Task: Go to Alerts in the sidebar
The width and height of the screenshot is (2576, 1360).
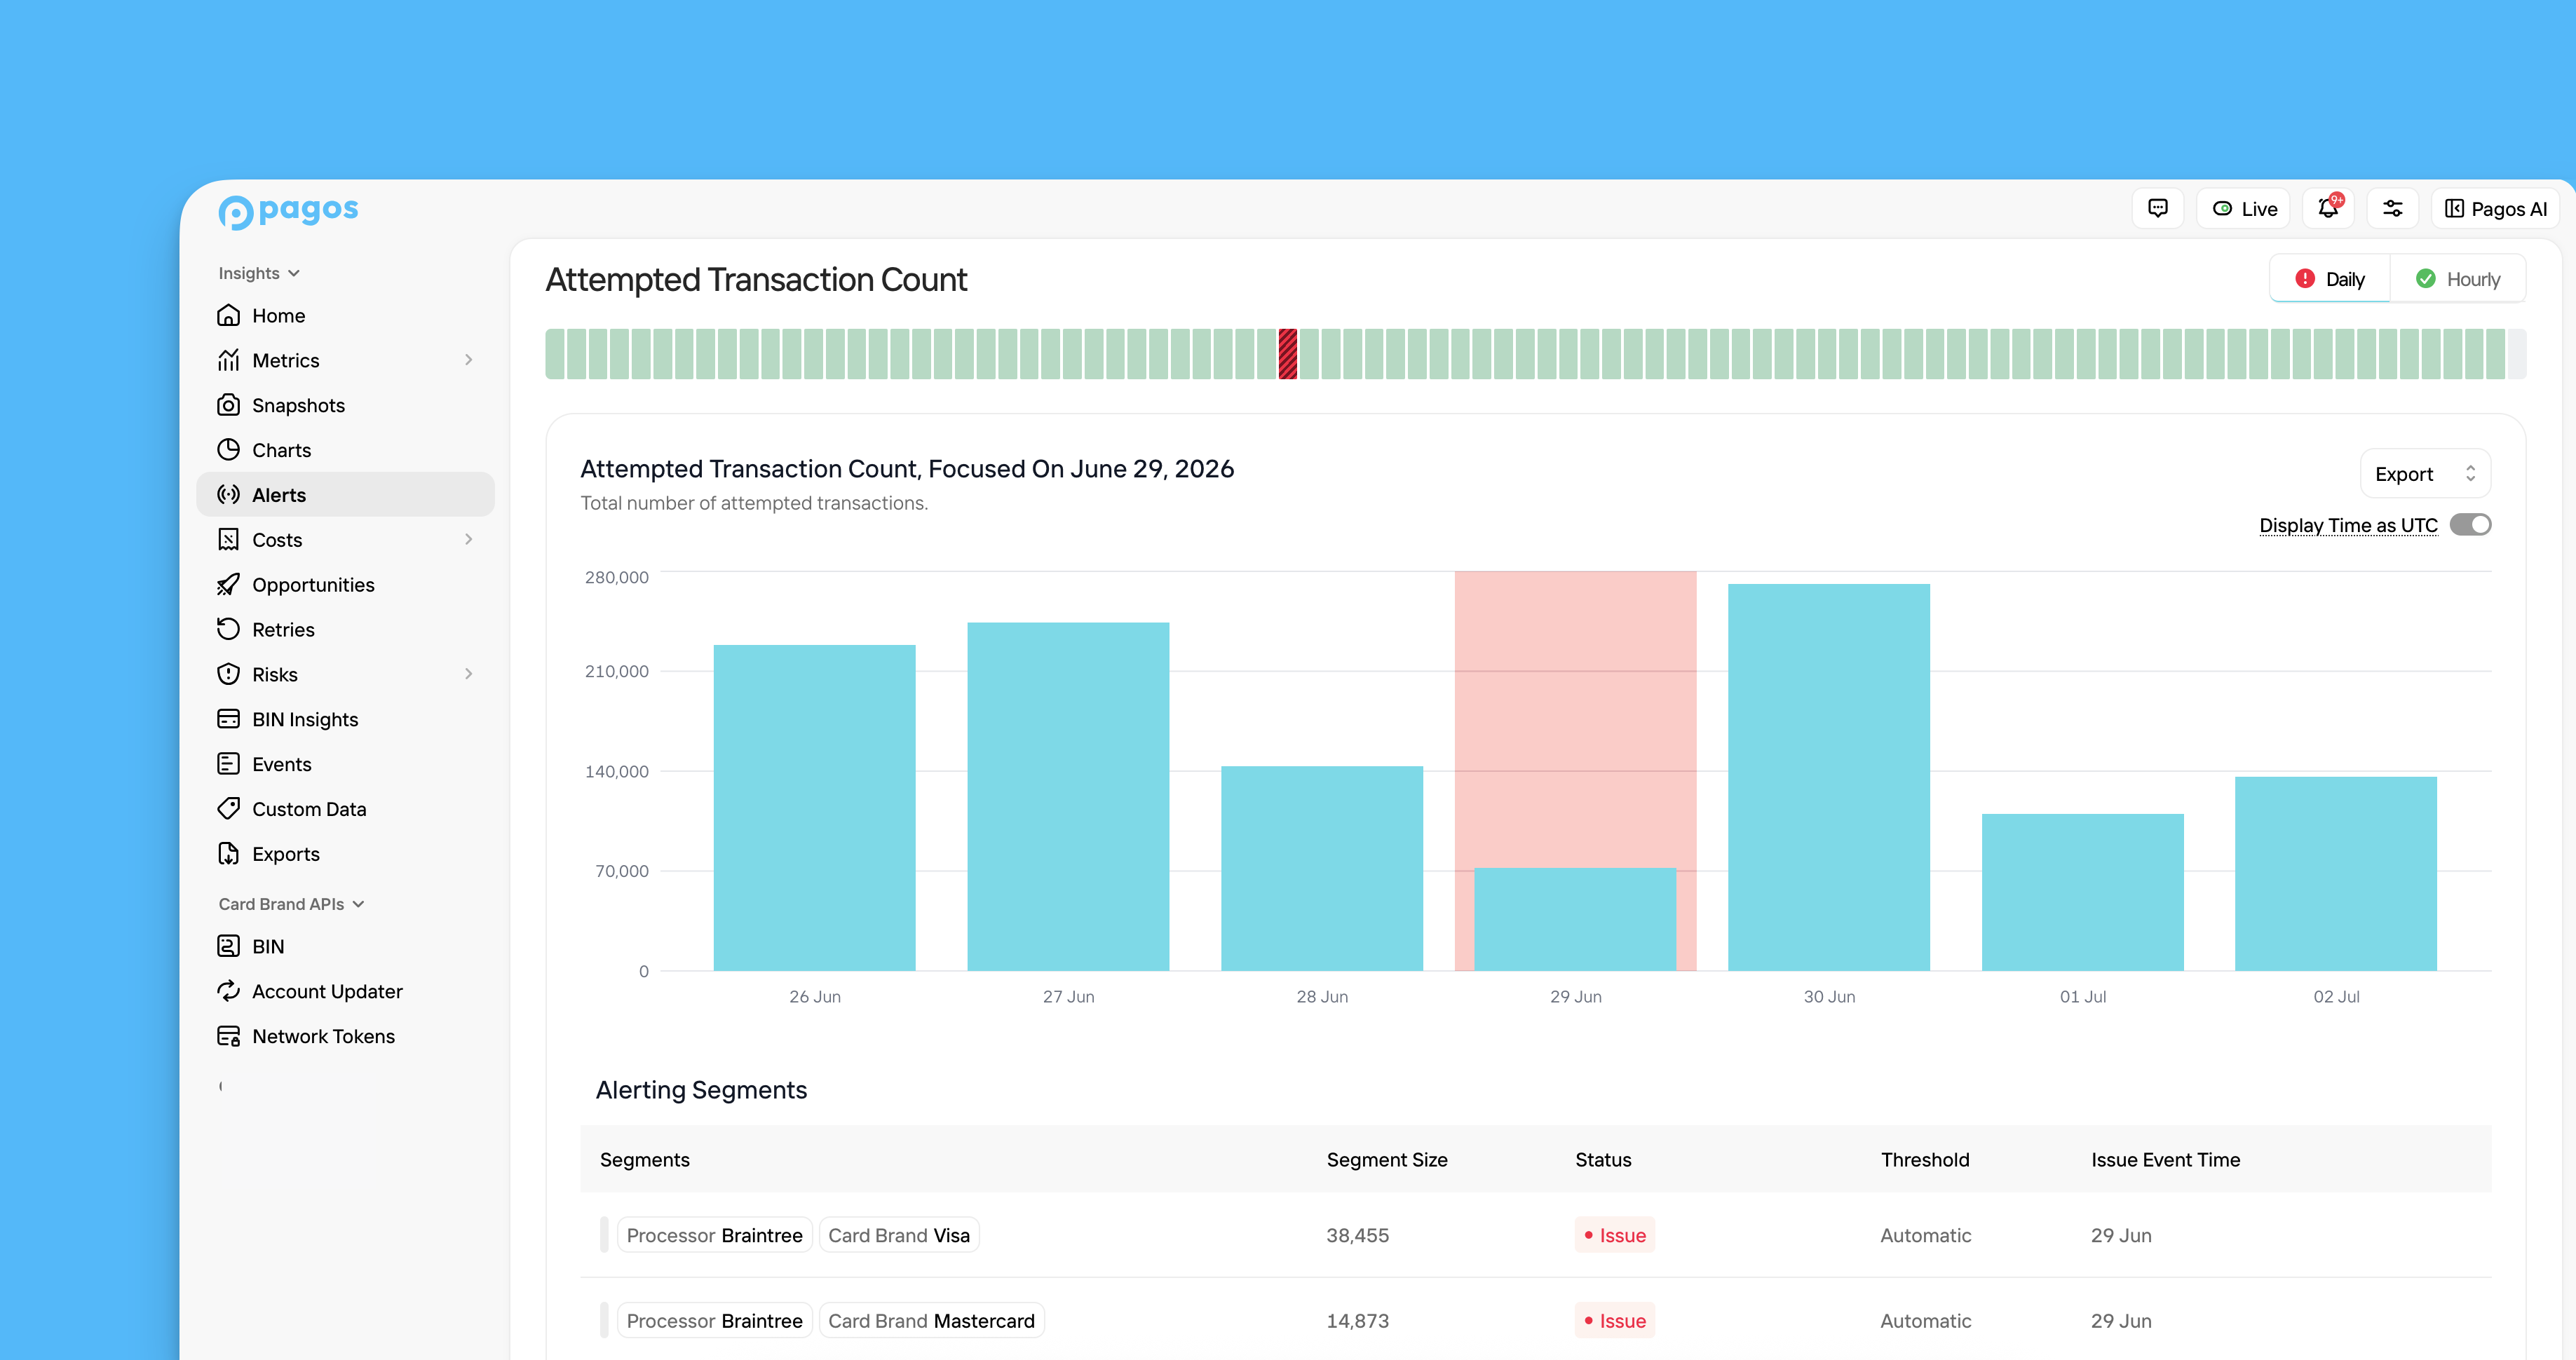Action: pyautogui.click(x=346, y=495)
